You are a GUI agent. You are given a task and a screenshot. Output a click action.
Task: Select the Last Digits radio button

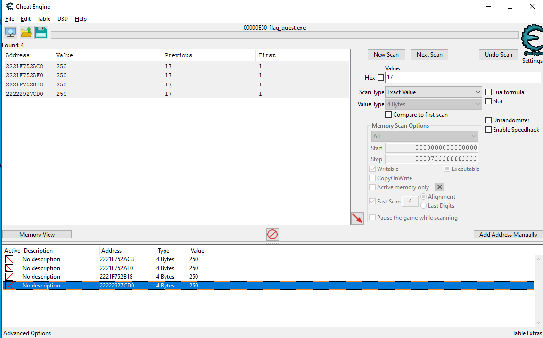point(423,206)
